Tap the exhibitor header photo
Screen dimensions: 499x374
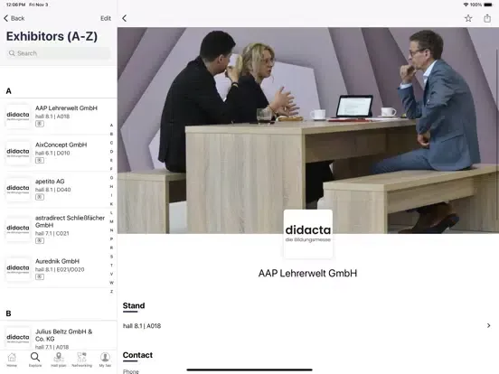308,130
